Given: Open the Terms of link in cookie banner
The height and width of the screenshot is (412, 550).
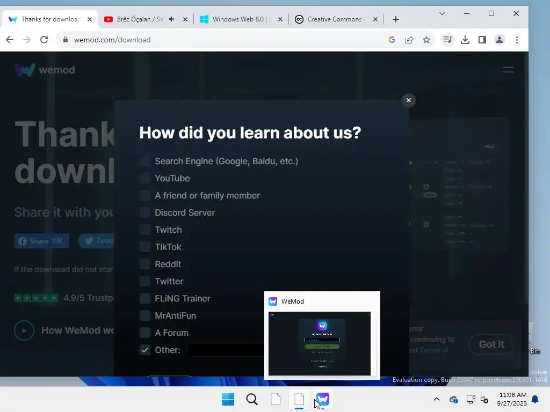Looking at the screenshot, I should (434, 350).
